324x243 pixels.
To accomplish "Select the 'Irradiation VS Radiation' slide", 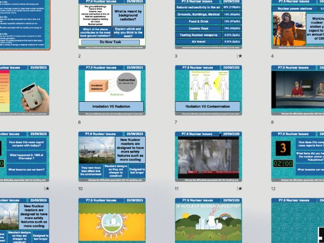I will [112, 90].
